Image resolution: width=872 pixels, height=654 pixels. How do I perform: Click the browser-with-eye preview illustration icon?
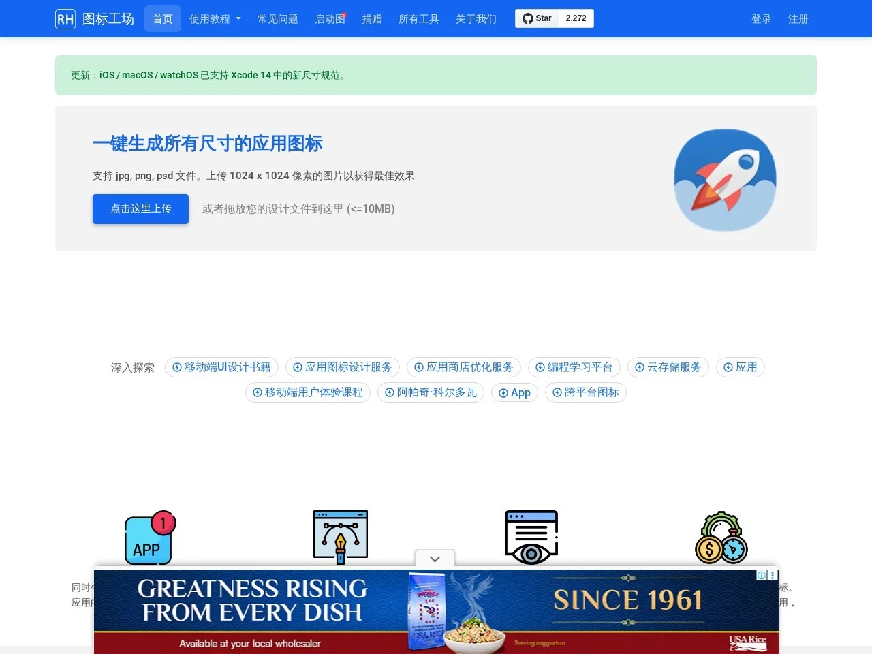531,537
